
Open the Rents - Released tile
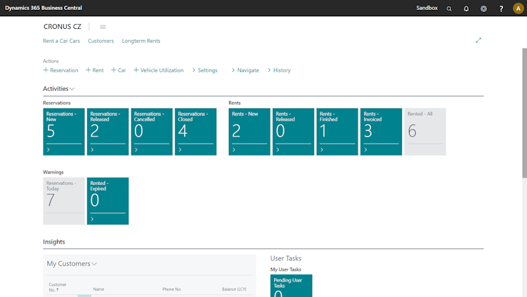coord(294,132)
